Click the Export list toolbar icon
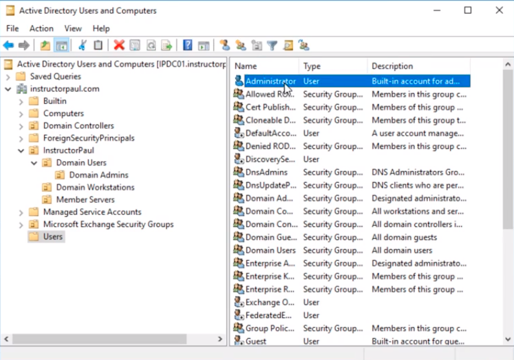The height and width of the screenshot is (360, 514). pos(167,45)
